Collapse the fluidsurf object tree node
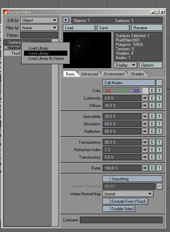The height and width of the screenshot is (232, 170). tap(6, 48)
